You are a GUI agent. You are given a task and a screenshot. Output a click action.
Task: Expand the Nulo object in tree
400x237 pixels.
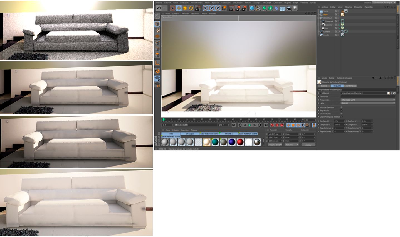tap(319, 14)
